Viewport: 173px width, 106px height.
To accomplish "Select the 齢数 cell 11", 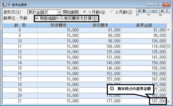I will (20, 46).
